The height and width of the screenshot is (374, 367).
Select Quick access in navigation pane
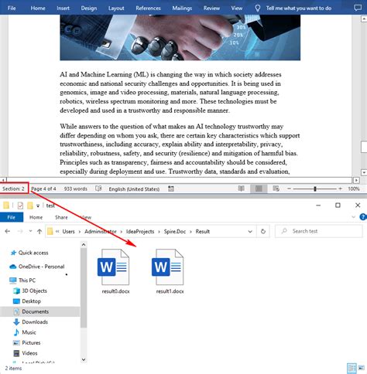click(33, 253)
